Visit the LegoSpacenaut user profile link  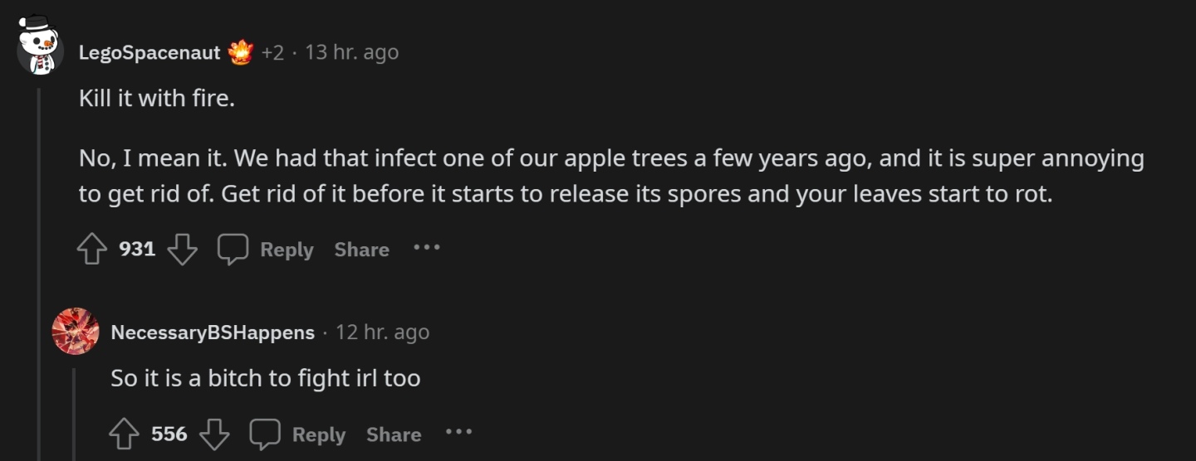(149, 53)
